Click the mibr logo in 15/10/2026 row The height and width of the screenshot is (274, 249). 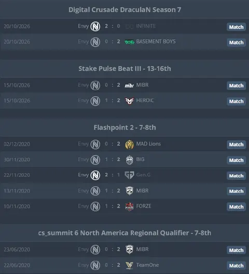tap(129, 85)
